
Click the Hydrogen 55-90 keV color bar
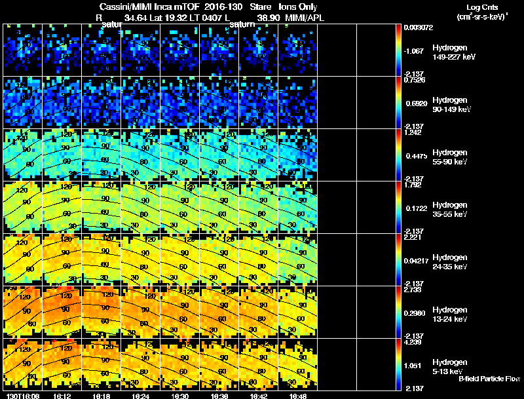(398, 155)
